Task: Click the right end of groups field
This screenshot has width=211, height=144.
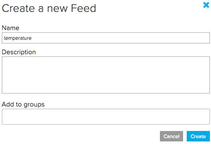Action: point(204,117)
